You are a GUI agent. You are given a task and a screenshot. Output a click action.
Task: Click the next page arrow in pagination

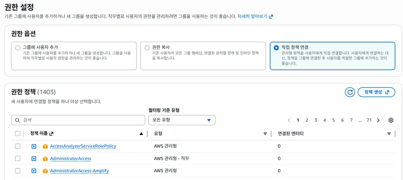tap(378, 120)
